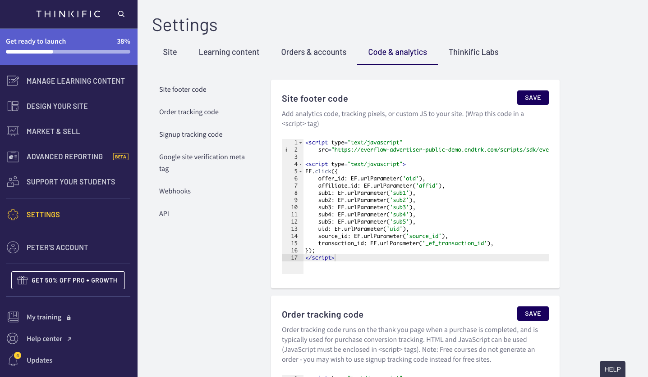Click the Site footer code heading
The width and height of the screenshot is (648, 377).
(x=315, y=99)
